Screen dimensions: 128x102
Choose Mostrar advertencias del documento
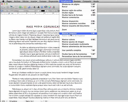coord(78,46)
